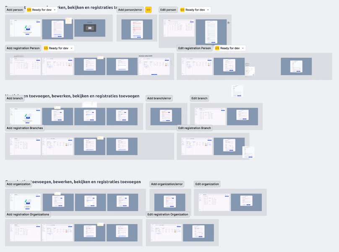Image resolution: width=339 pixels, height=252 pixels.
Task: Select the Edit registration Branch label
Action: pyautogui.click(x=195, y=128)
